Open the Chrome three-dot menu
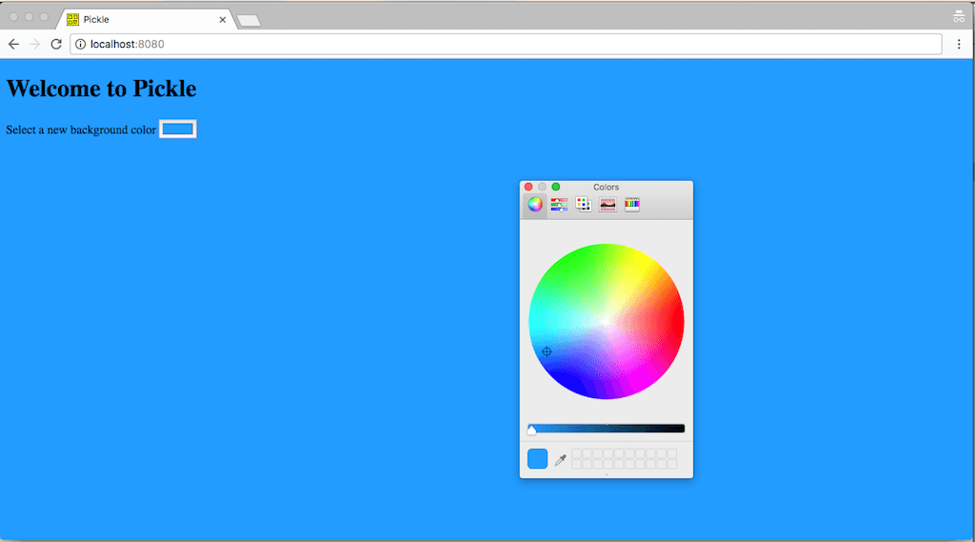Screen dimensions: 975x542 (959, 44)
